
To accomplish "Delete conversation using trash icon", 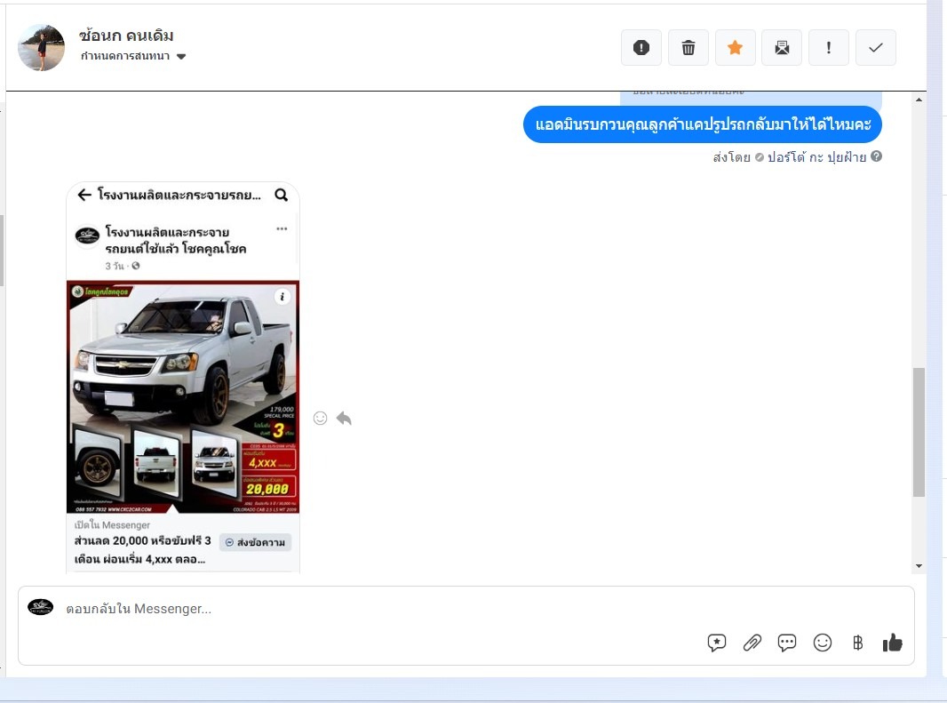I will (688, 48).
